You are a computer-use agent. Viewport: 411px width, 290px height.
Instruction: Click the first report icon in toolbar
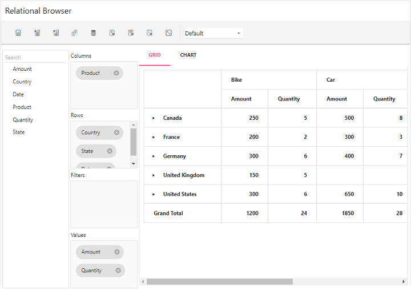point(18,33)
